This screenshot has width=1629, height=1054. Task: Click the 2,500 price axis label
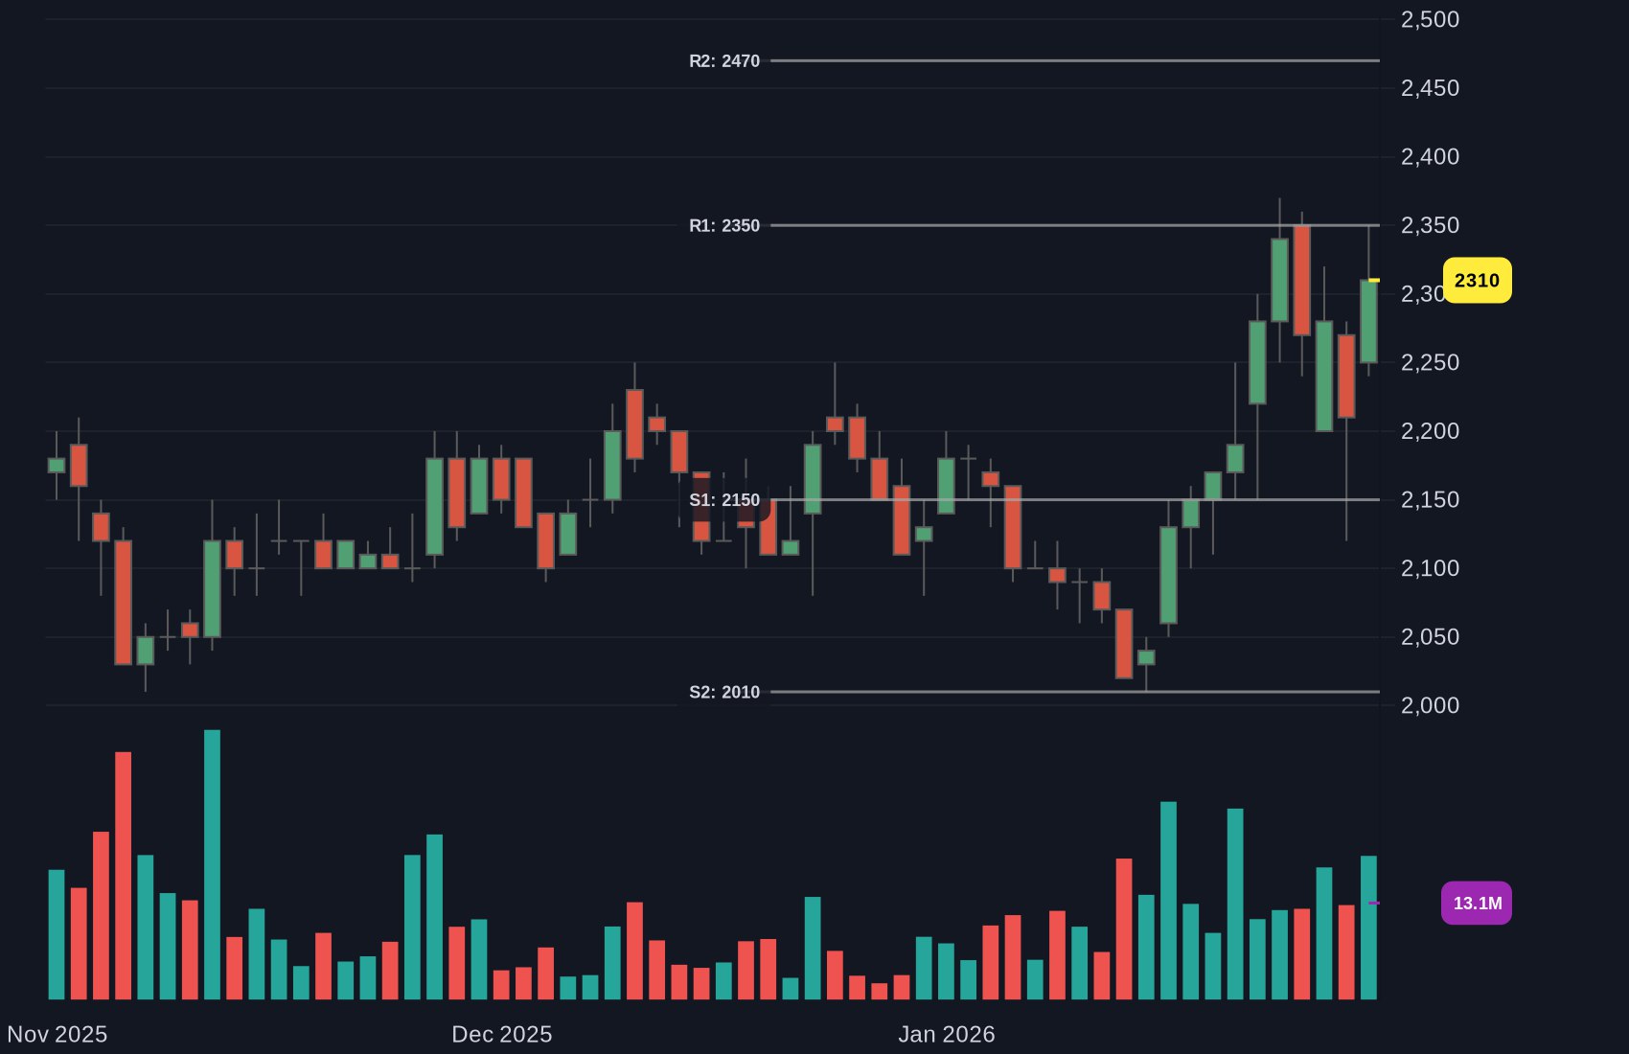click(x=1430, y=20)
